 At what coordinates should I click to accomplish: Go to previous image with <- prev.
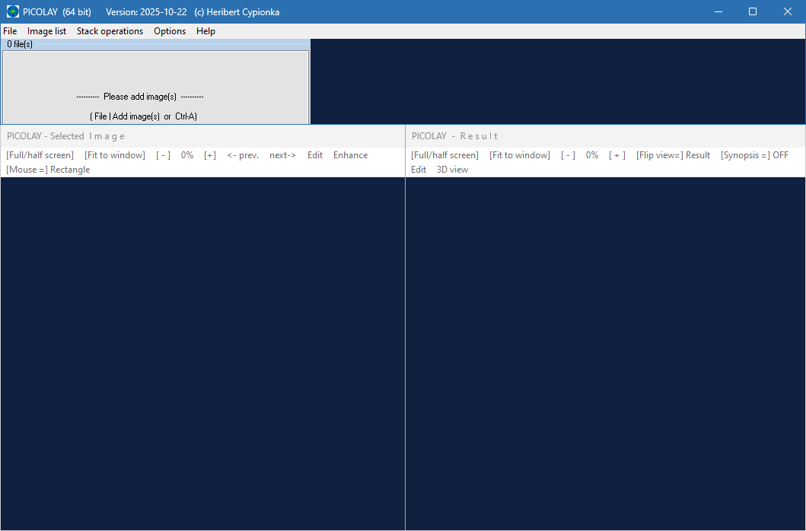click(x=243, y=155)
